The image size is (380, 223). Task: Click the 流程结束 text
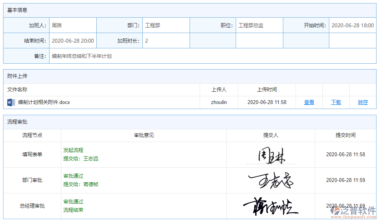(73, 210)
